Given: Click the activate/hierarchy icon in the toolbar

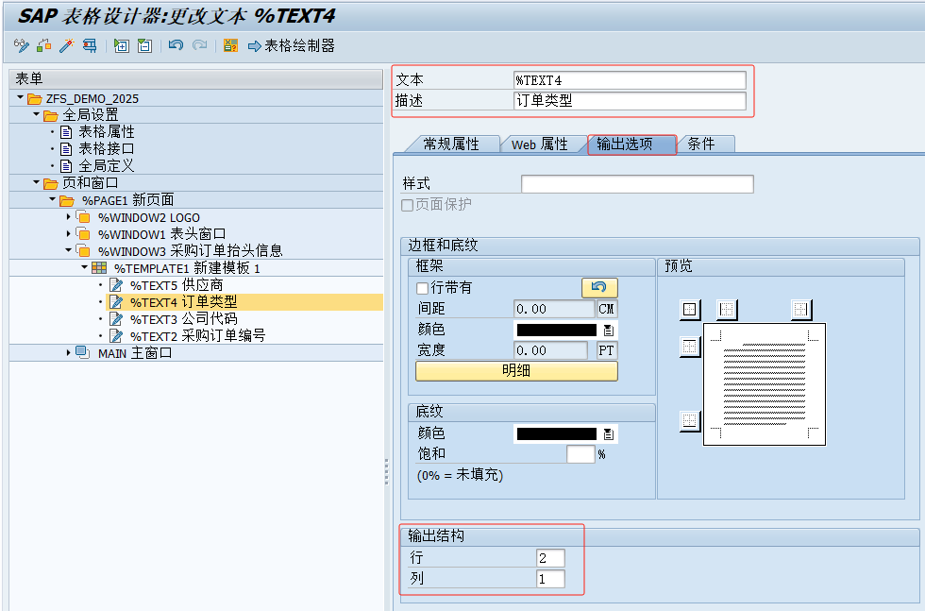Looking at the screenshot, I should pyautogui.click(x=44, y=45).
